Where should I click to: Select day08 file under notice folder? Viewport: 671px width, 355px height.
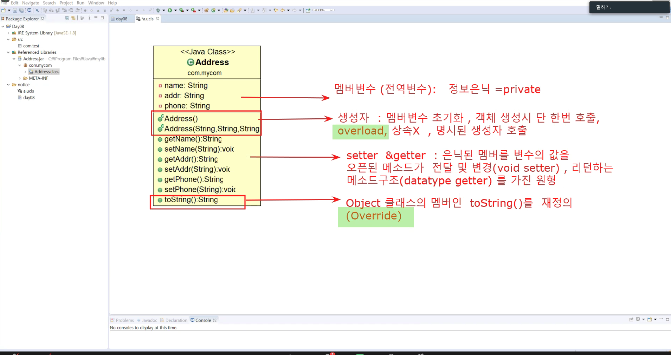(26, 98)
